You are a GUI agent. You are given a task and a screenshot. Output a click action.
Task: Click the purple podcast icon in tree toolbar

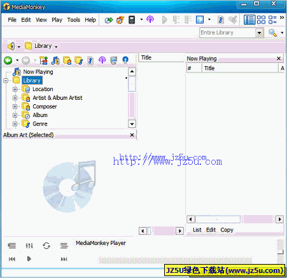pos(102,60)
